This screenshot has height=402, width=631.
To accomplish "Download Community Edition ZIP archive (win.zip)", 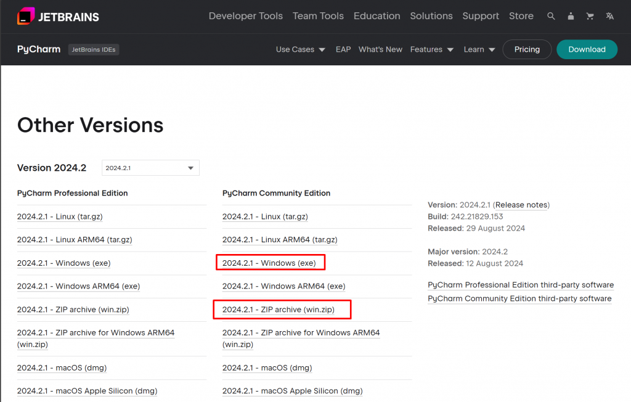I will point(279,310).
